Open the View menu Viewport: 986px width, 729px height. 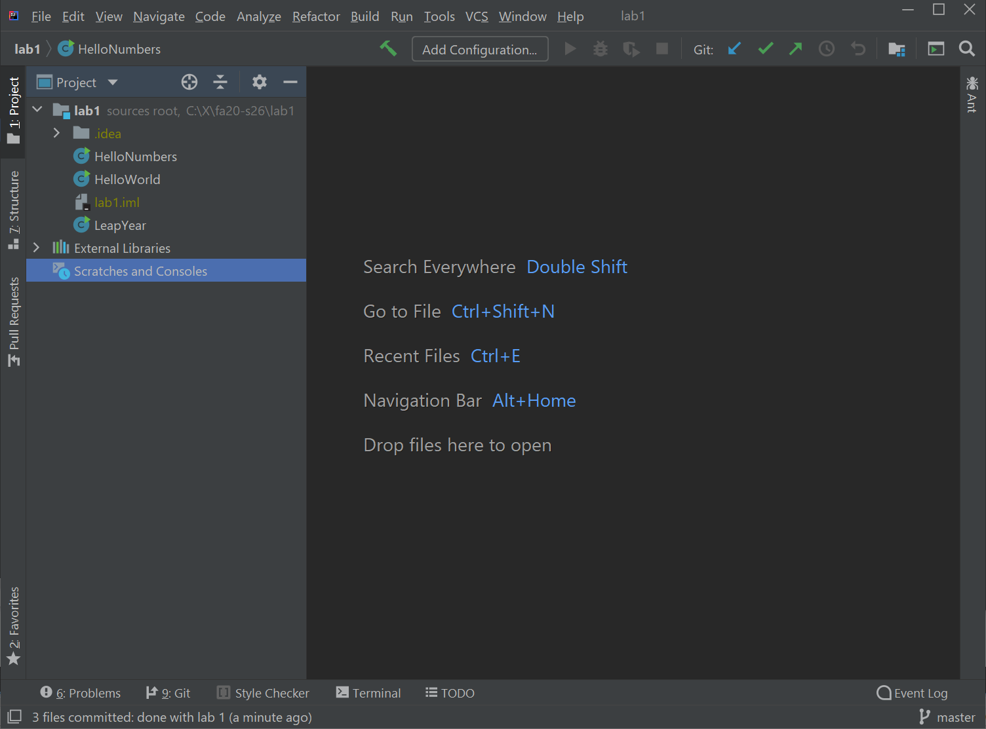click(x=109, y=16)
